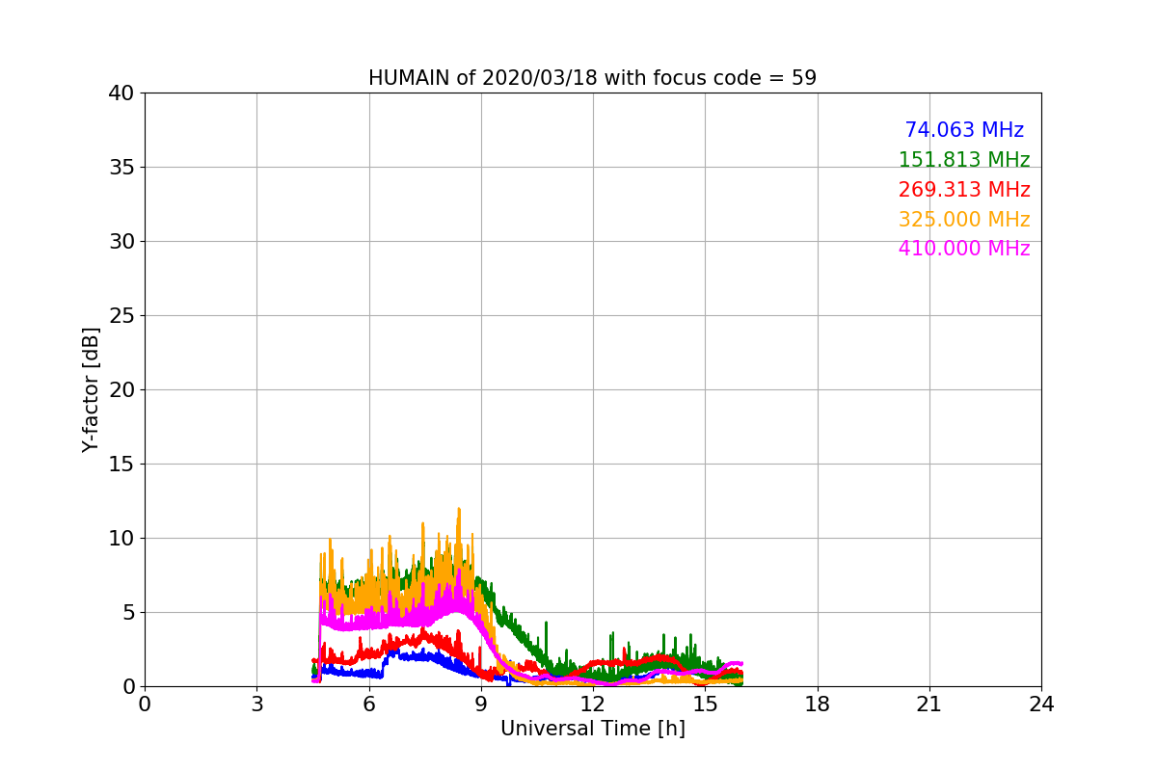Click the plot title mentioning focus code 59
The height and width of the screenshot is (771, 1157).
592,78
